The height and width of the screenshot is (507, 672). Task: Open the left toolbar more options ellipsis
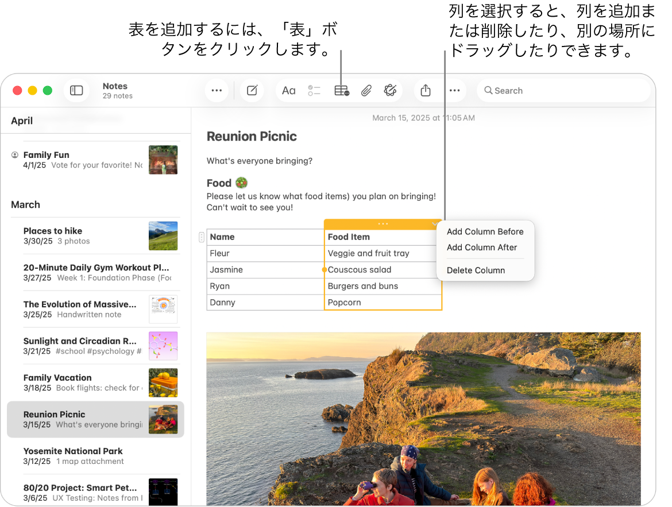point(217,91)
